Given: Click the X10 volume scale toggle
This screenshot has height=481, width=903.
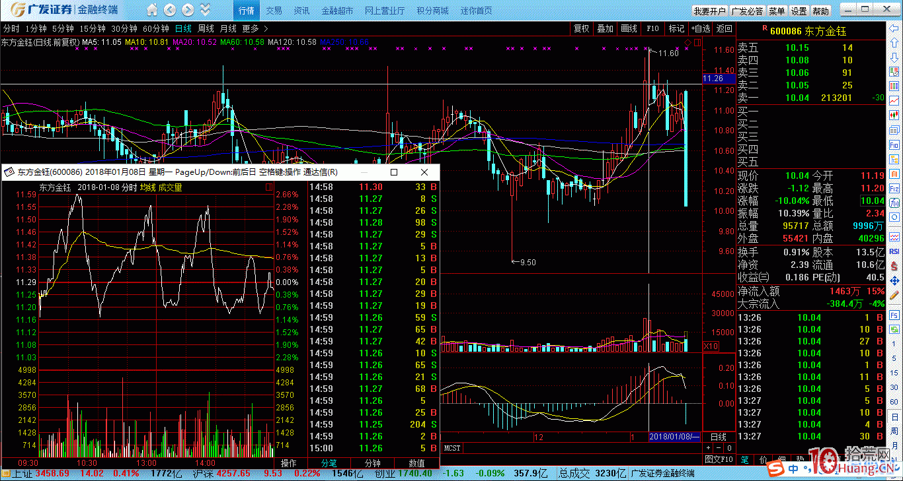Looking at the screenshot, I should coord(711,346).
